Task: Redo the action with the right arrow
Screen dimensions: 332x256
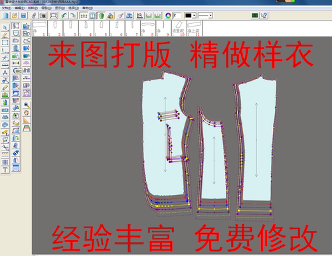Action: (x=73, y=15)
